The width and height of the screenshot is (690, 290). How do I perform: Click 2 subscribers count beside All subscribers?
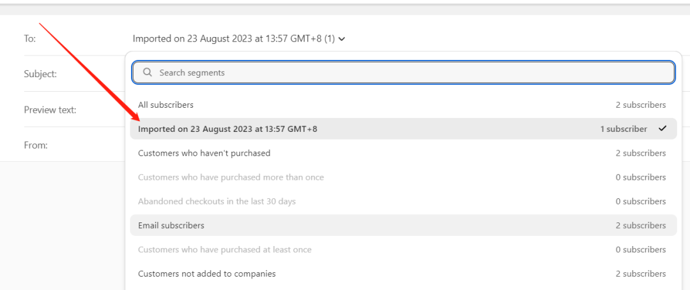pos(641,105)
